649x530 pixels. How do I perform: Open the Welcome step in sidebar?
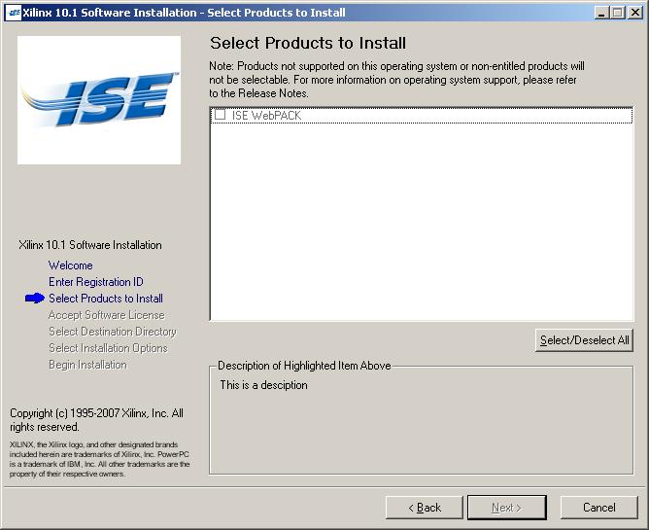coord(70,265)
